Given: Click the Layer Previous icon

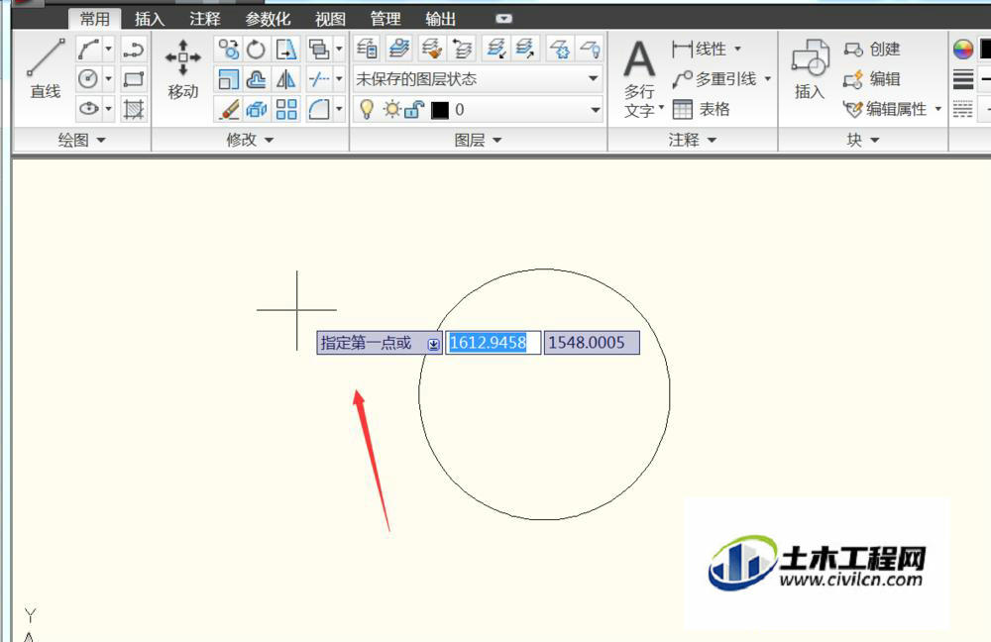Looking at the screenshot, I should (x=463, y=48).
